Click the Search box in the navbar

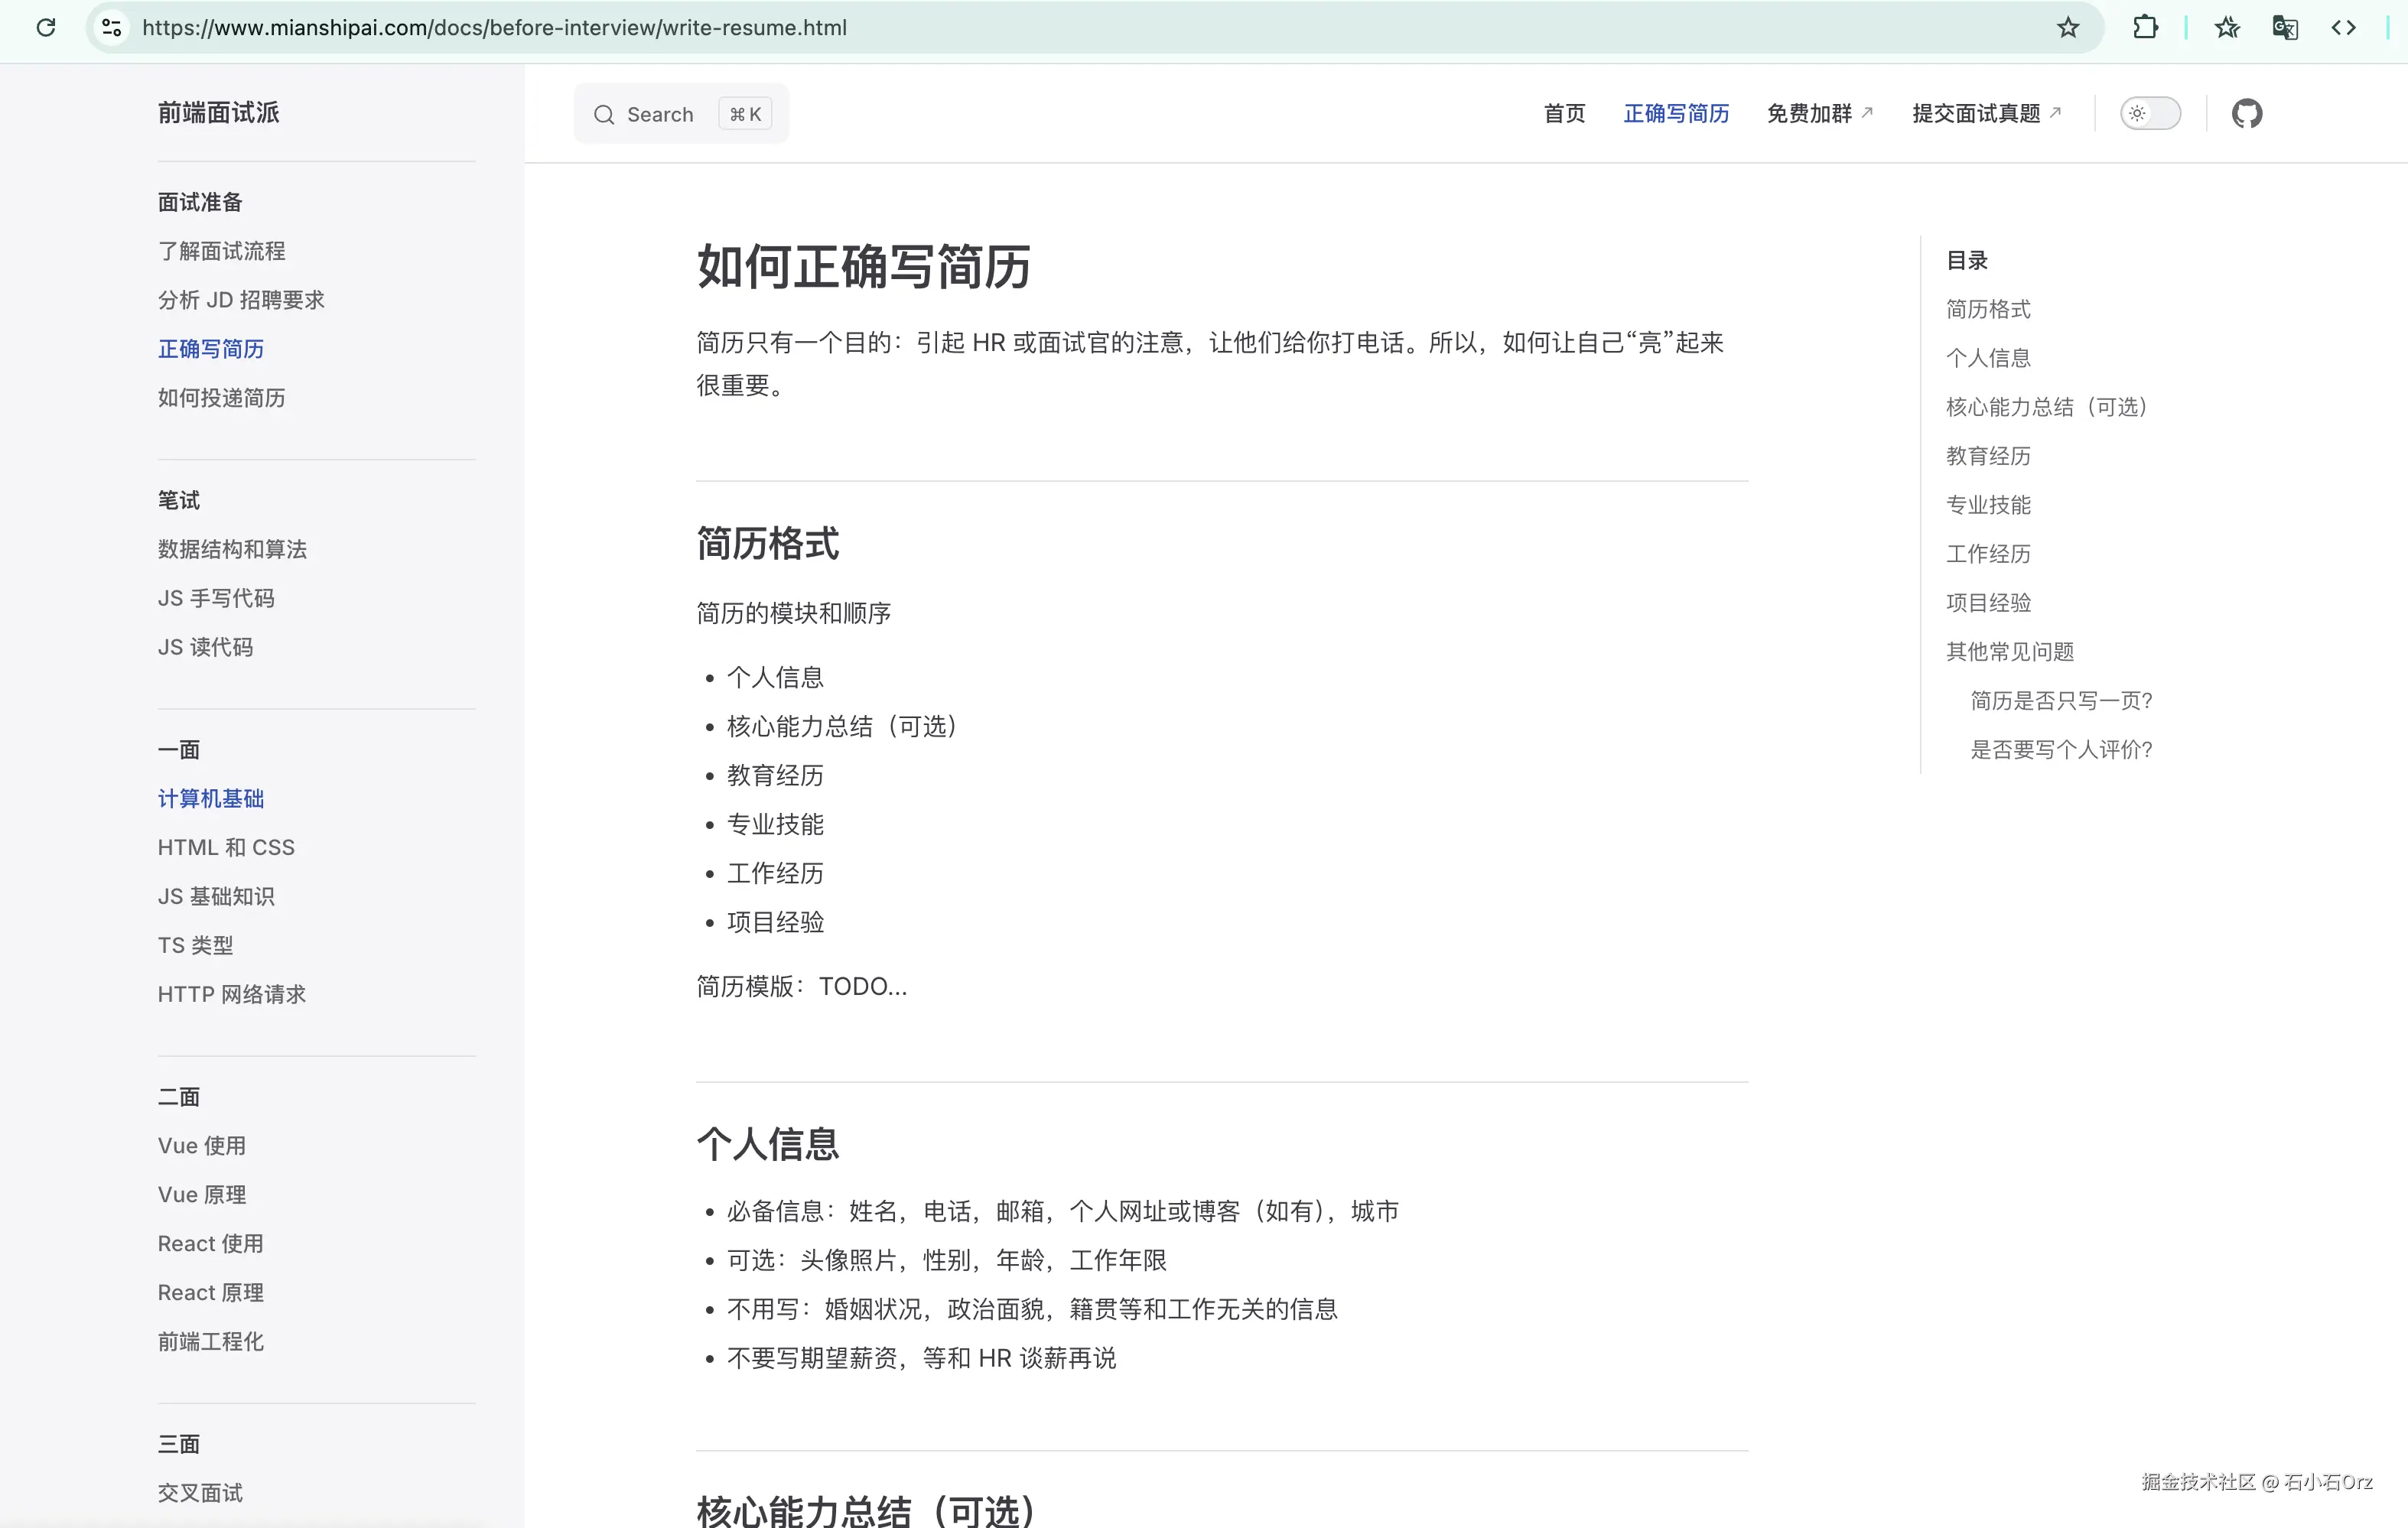click(680, 114)
